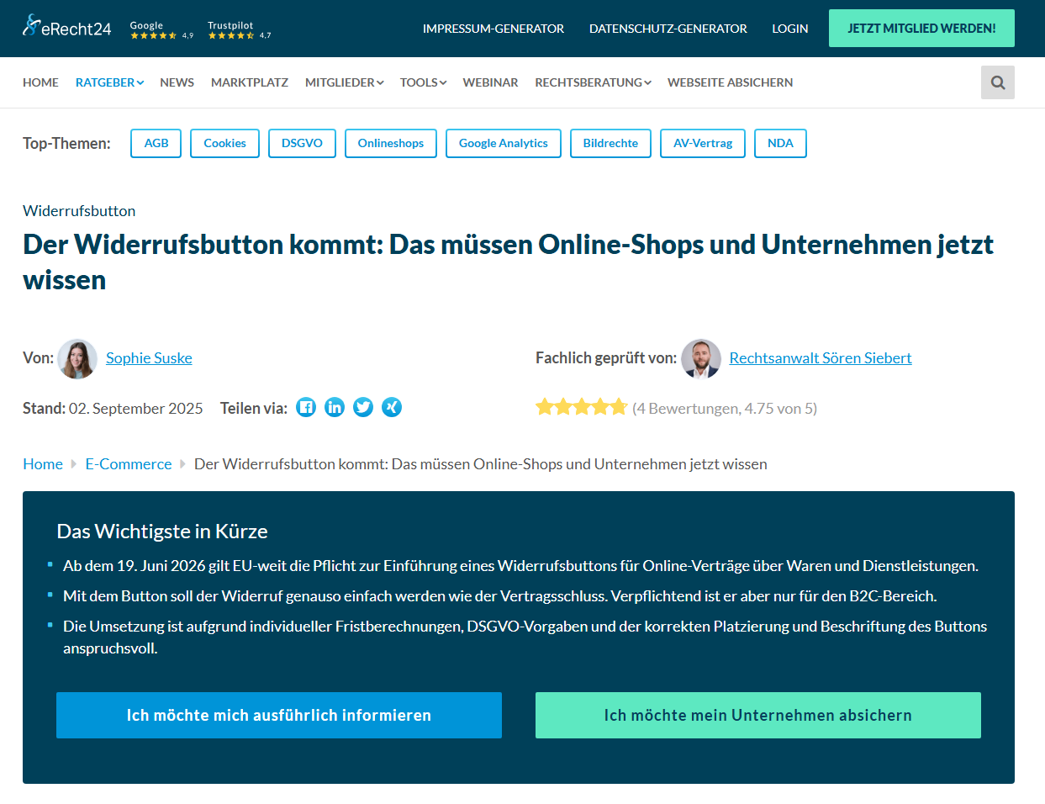This screenshot has width=1045, height=804.
Task: Open the Marktplatz menu item
Action: 250,82
